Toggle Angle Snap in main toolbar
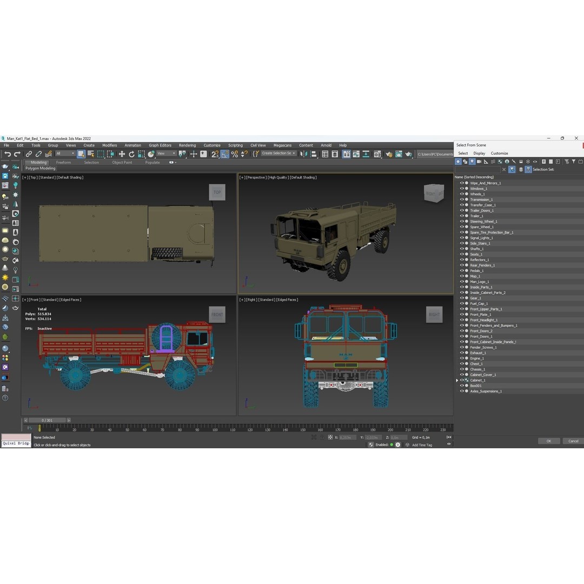 225,154
